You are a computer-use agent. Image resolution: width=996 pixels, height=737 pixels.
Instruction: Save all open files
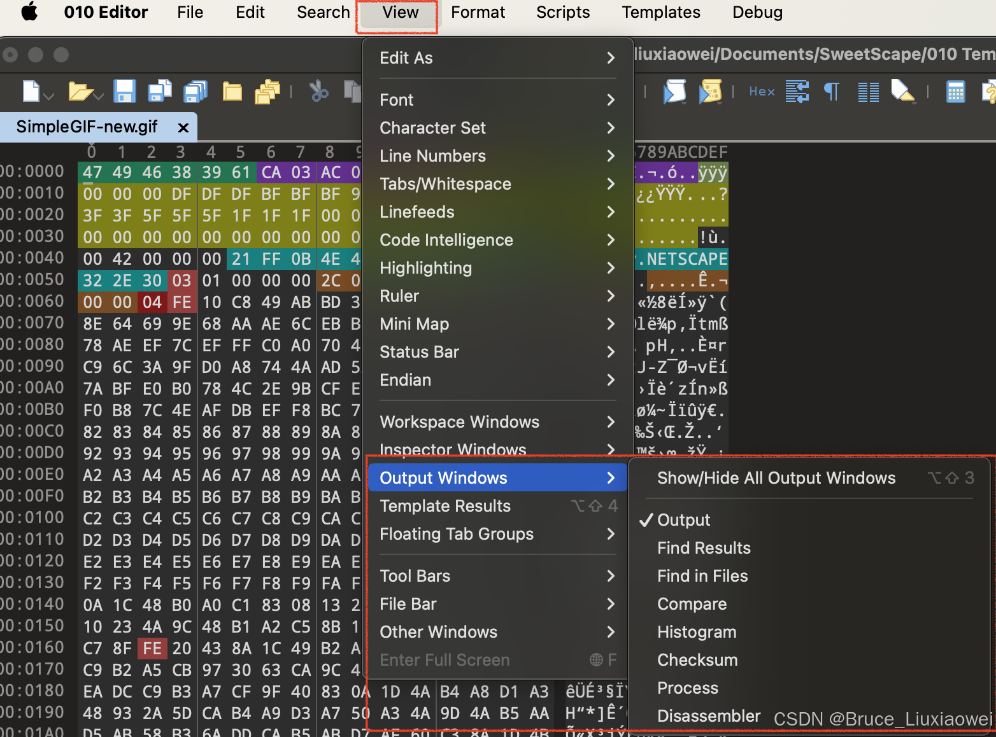click(x=196, y=92)
